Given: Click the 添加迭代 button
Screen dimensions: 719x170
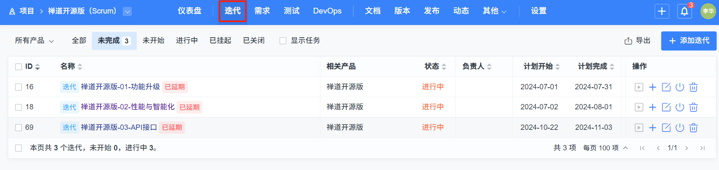Looking at the screenshot, I should (x=689, y=41).
